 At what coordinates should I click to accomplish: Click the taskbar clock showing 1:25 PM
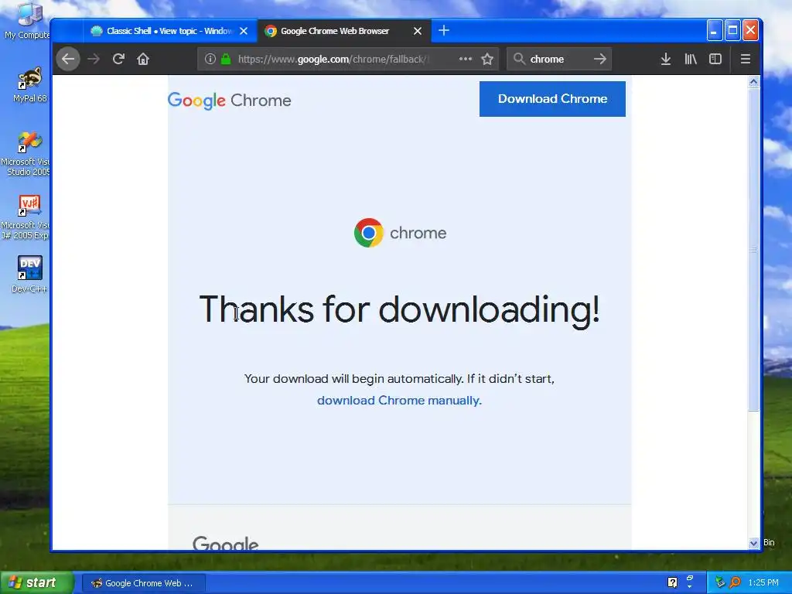[x=763, y=582]
